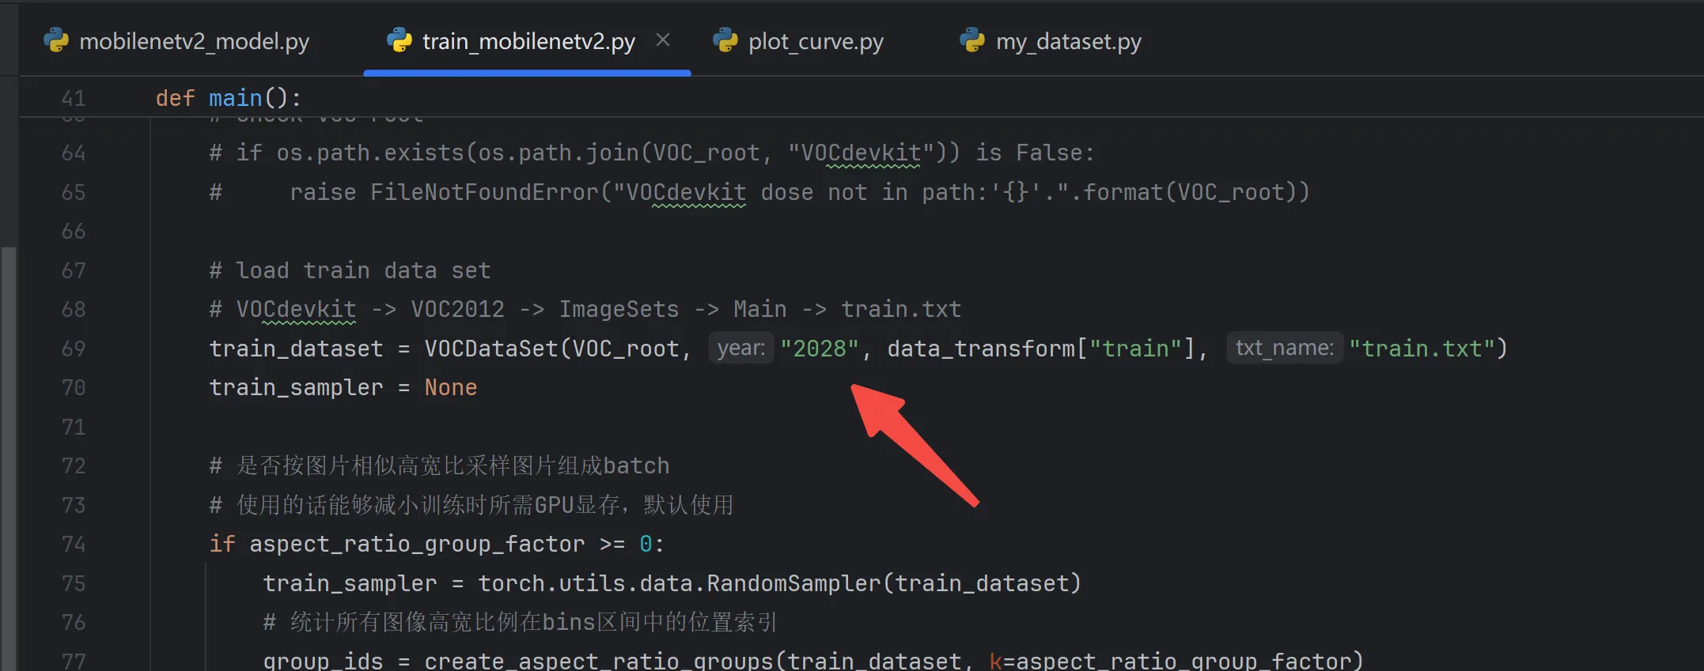Click line number 64 in gutter
Screen dimensions: 1704x671
[x=74, y=153]
